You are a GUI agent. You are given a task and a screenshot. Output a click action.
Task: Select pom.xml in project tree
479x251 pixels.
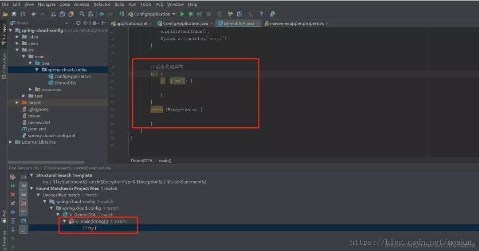37,129
